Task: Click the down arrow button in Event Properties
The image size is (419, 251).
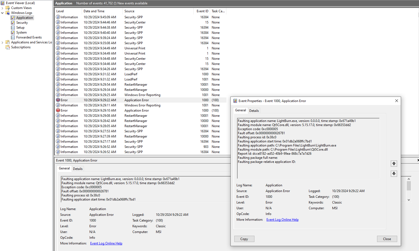Action: 394,174
